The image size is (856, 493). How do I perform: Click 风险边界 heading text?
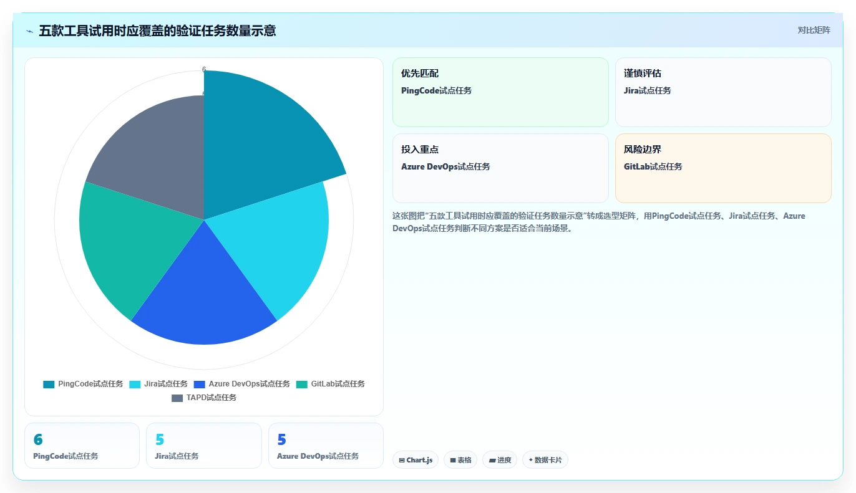click(643, 150)
